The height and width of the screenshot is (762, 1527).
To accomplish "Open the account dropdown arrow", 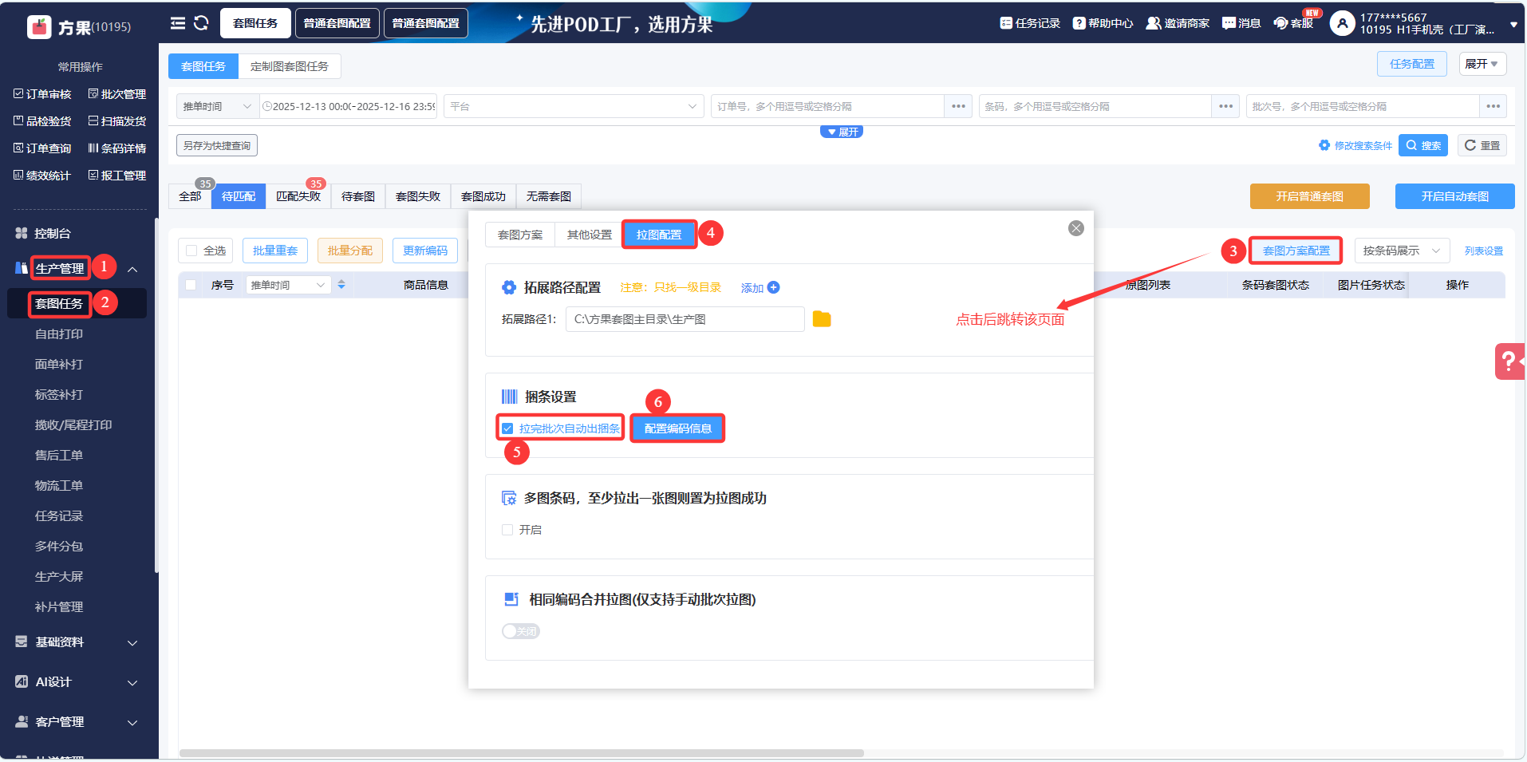I will (1513, 25).
